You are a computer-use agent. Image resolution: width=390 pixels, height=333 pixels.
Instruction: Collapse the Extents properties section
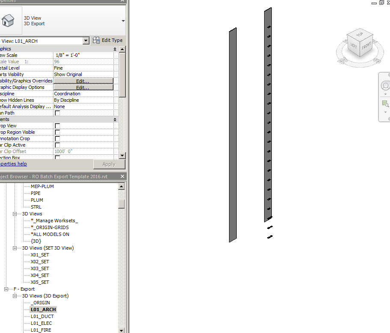click(x=115, y=120)
